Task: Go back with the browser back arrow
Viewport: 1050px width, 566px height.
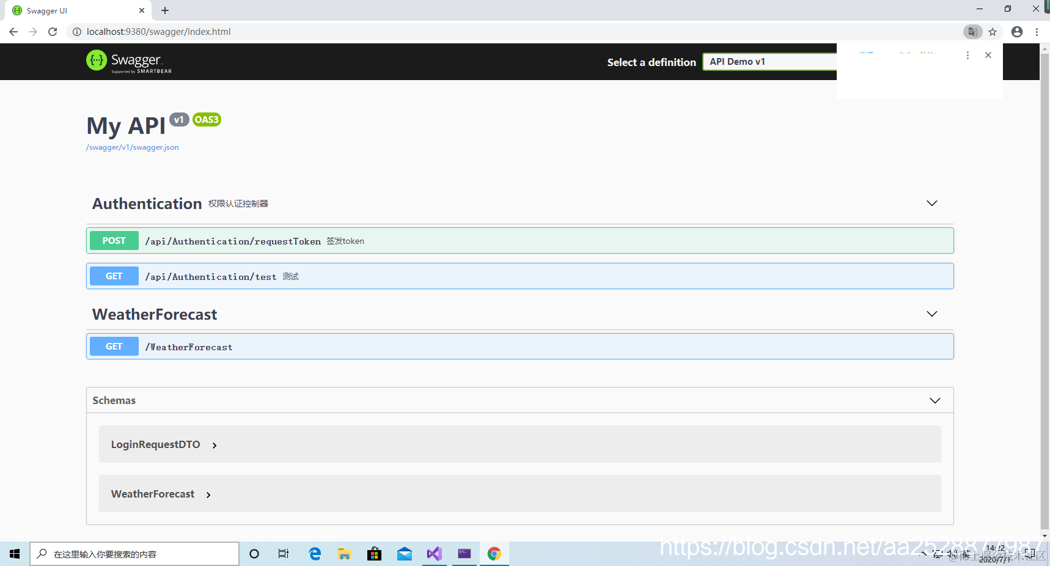Action: pyautogui.click(x=13, y=32)
